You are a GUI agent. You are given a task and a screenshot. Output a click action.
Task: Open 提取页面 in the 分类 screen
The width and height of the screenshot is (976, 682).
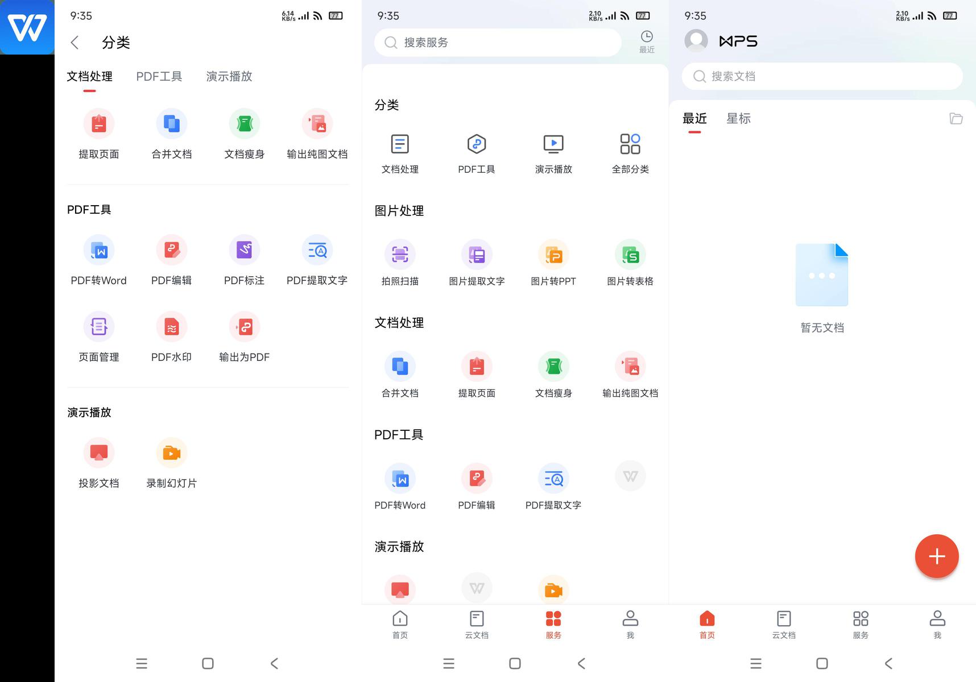click(99, 134)
